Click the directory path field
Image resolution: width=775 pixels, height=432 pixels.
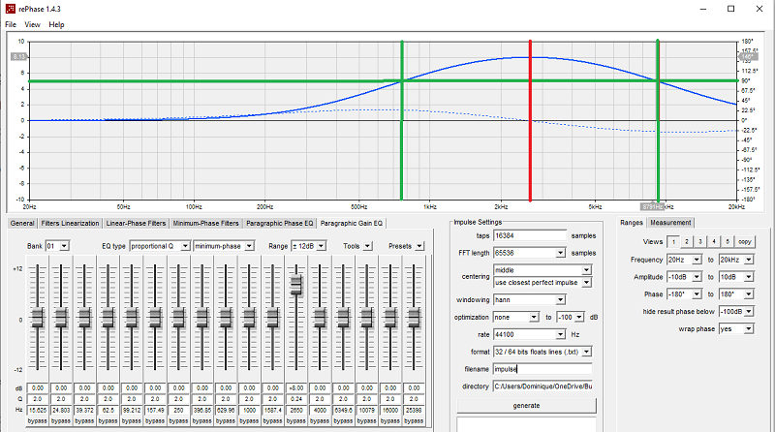pyautogui.click(x=542, y=386)
